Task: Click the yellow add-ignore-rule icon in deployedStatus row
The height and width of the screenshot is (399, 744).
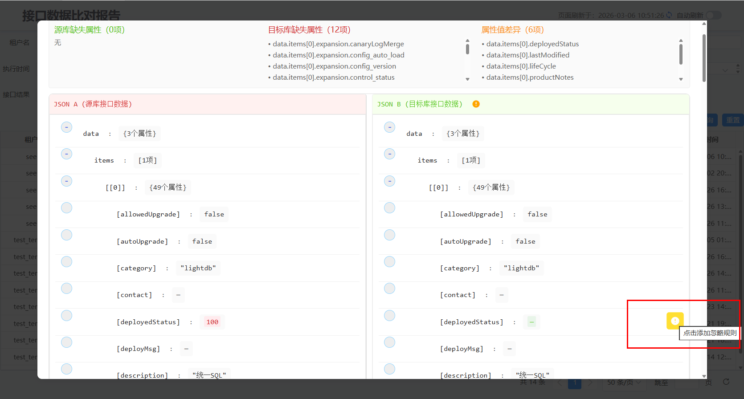Action: [675, 321]
